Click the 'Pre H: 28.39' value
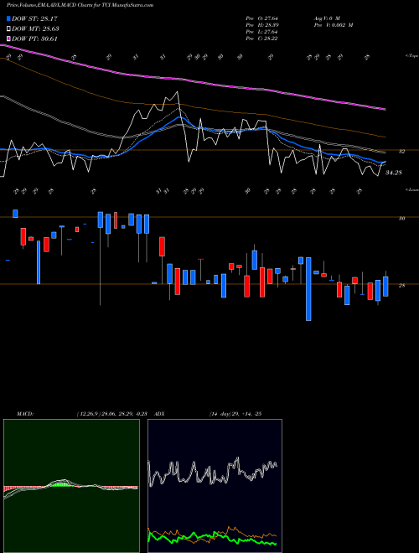419x553 pixels. (261, 25)
